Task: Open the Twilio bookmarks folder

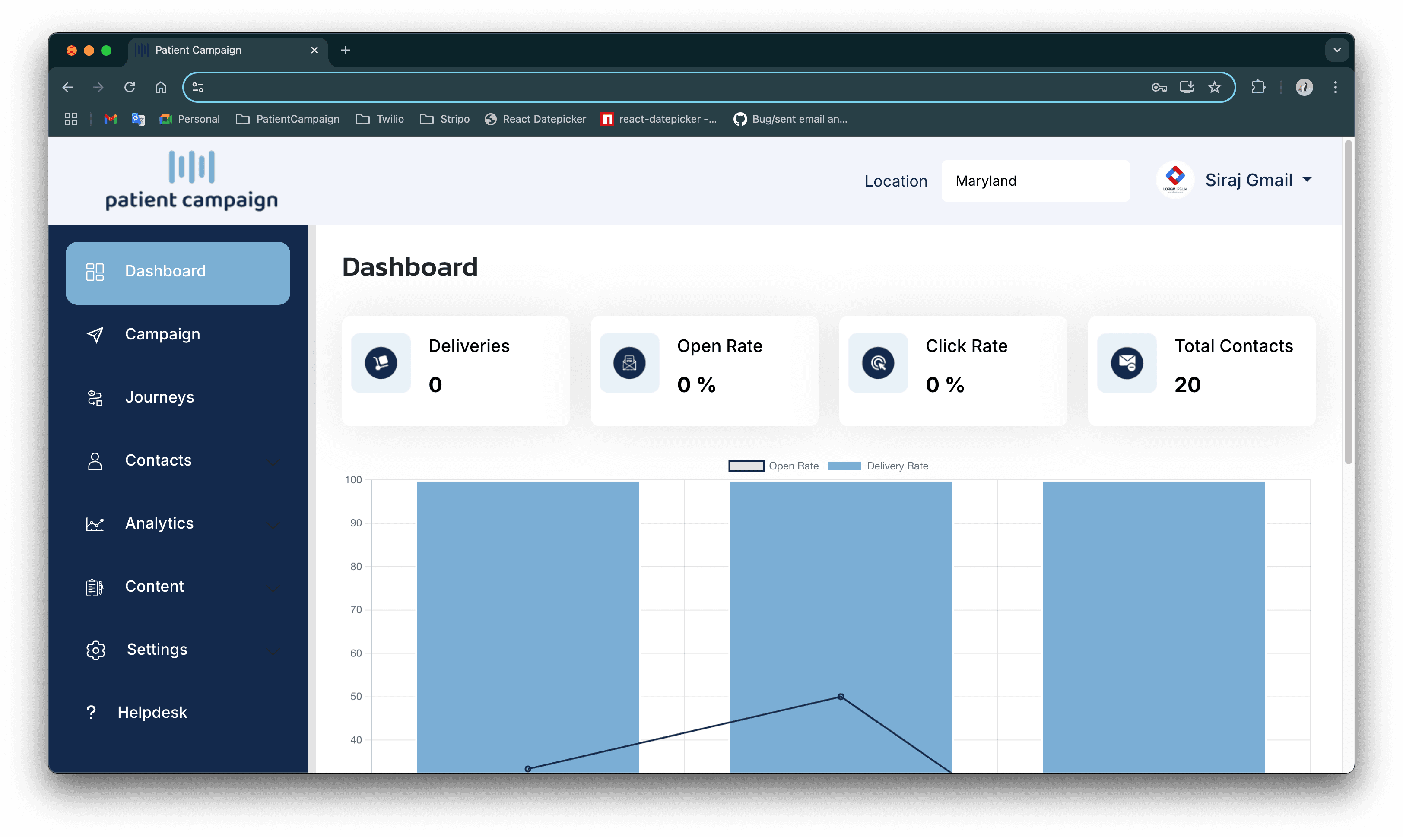Action: 380,119
